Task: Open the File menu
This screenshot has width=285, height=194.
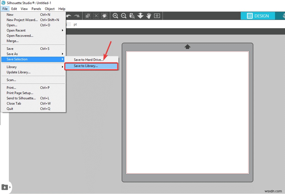Action: point(5,9)
